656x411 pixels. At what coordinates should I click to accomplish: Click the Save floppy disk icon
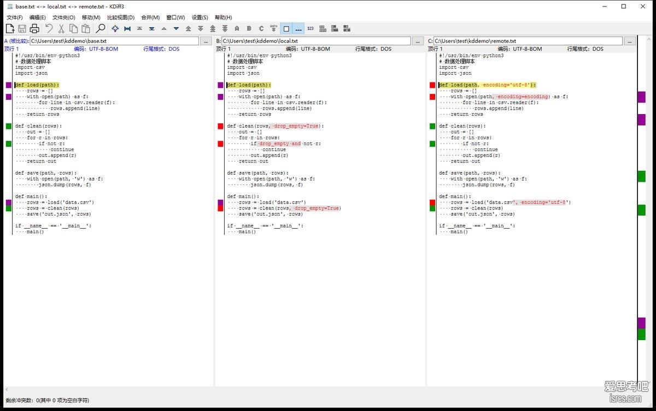[22, 28]
